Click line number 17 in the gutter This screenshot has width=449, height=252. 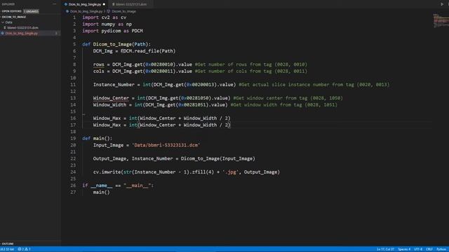(73, 125)
